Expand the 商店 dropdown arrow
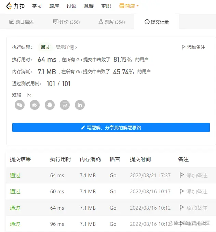 click(137, 6)
